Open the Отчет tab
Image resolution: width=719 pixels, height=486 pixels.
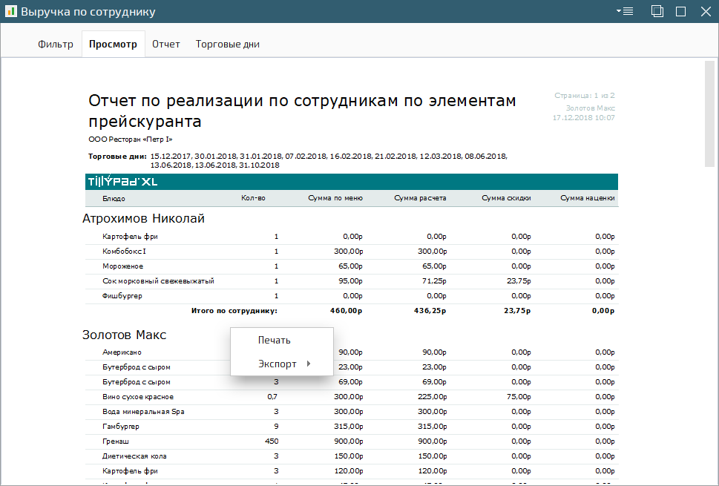[166, 45]
